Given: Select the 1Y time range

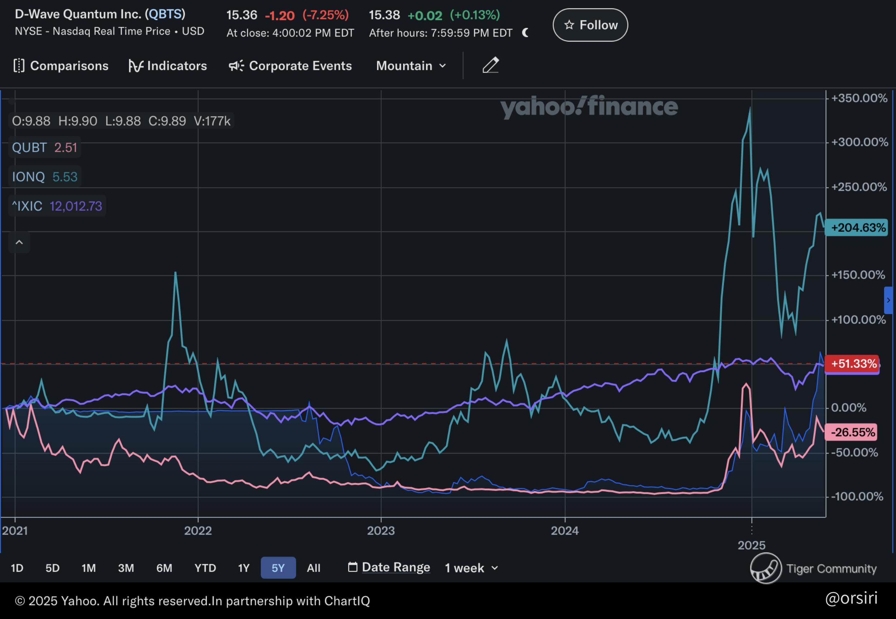Looking at the screenshot, I should 243,568.
